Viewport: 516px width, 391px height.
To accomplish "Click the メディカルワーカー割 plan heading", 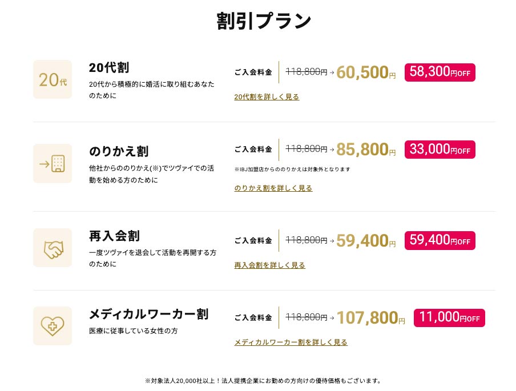I will pyautogui.click(x=148, y=314).
